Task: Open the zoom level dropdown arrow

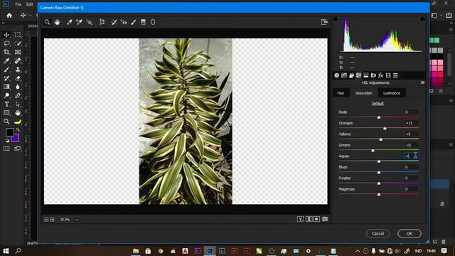Action: click(77, 220)
